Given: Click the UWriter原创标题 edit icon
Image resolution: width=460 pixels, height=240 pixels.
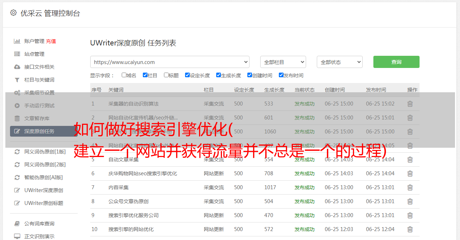Looking at the screenshot, I should pyautogui.click(x=17, y=203).
